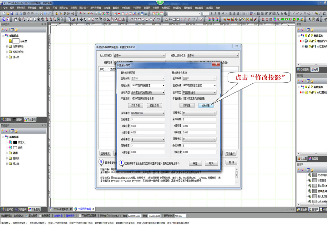
Task: Click the Open folder icon in toolbar
Action: pos(8,14)
